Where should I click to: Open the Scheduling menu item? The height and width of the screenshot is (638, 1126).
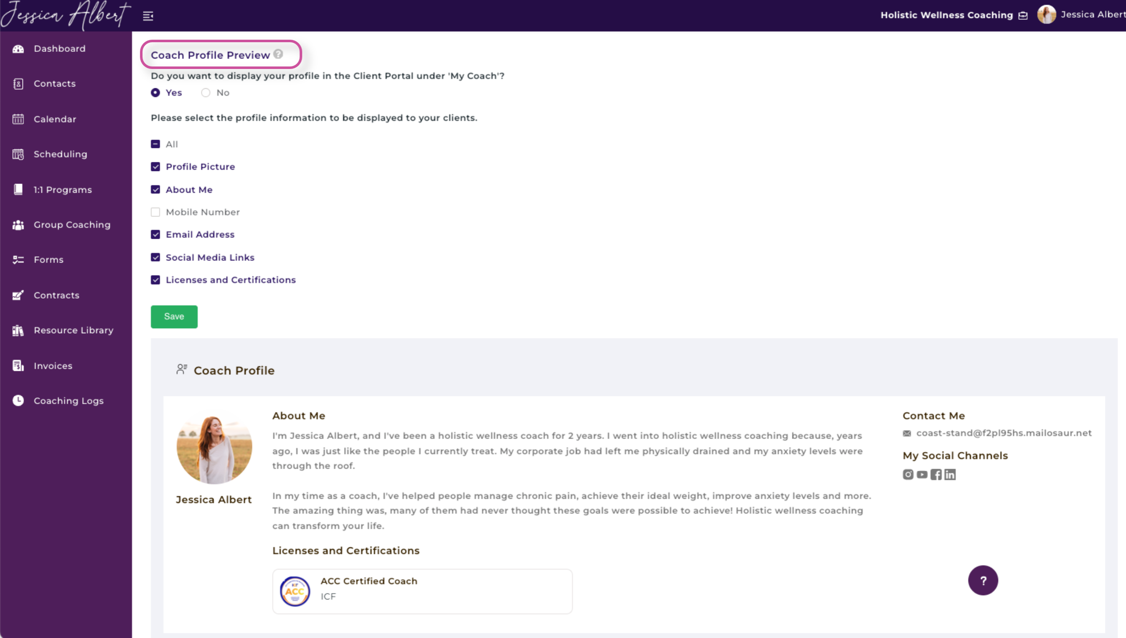tap(66, 154)
